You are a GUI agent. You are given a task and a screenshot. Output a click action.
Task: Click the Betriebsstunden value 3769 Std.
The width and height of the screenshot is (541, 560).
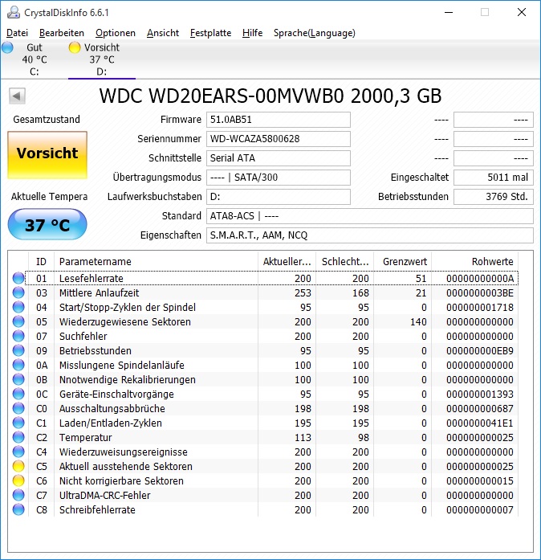pos(494,197)
